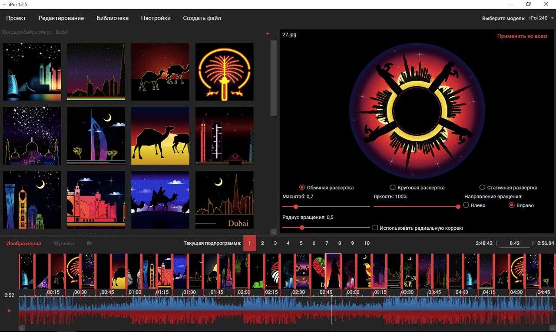
Task: Click the Яркость slider handle
Action: point(458,207)
